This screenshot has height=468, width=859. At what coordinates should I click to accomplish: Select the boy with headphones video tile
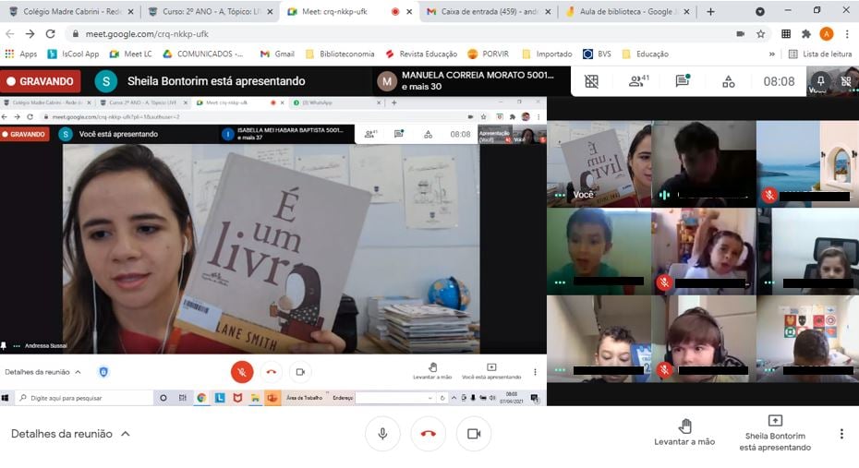pyautogui.click(x=704, y=339)
